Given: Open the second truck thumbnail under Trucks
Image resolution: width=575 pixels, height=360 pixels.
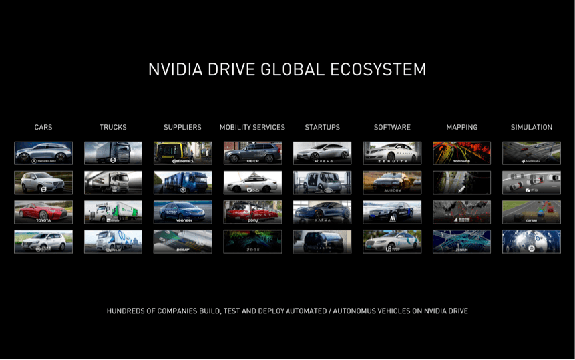Looking at the screenshot, I should pyautogui.click(x=113, y=182).
